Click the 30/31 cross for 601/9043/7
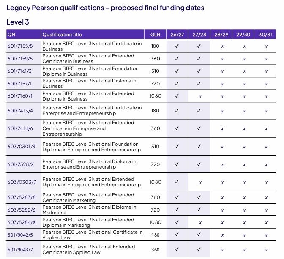 coord(266,250)
